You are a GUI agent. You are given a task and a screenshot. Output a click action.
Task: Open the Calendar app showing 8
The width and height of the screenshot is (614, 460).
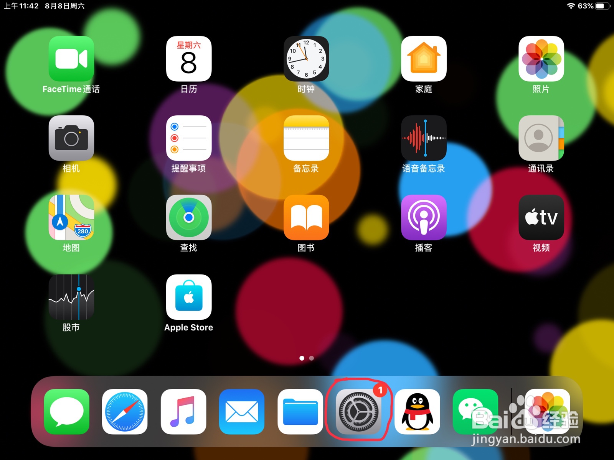189,59
